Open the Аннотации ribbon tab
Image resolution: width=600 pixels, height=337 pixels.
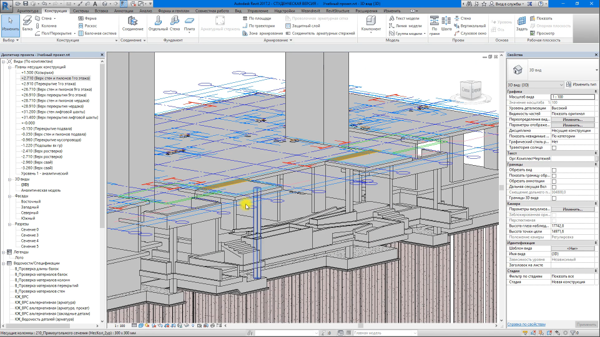(123, 11)
